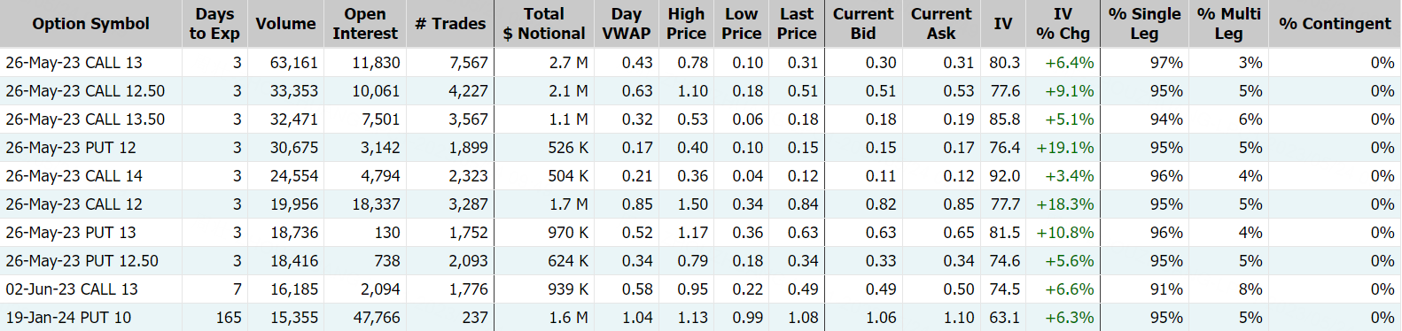Open the 26-May-23 PUT 12 row
Image resolution: width=1402 pixels, height=331 pixels.
(x=700, y=148)
